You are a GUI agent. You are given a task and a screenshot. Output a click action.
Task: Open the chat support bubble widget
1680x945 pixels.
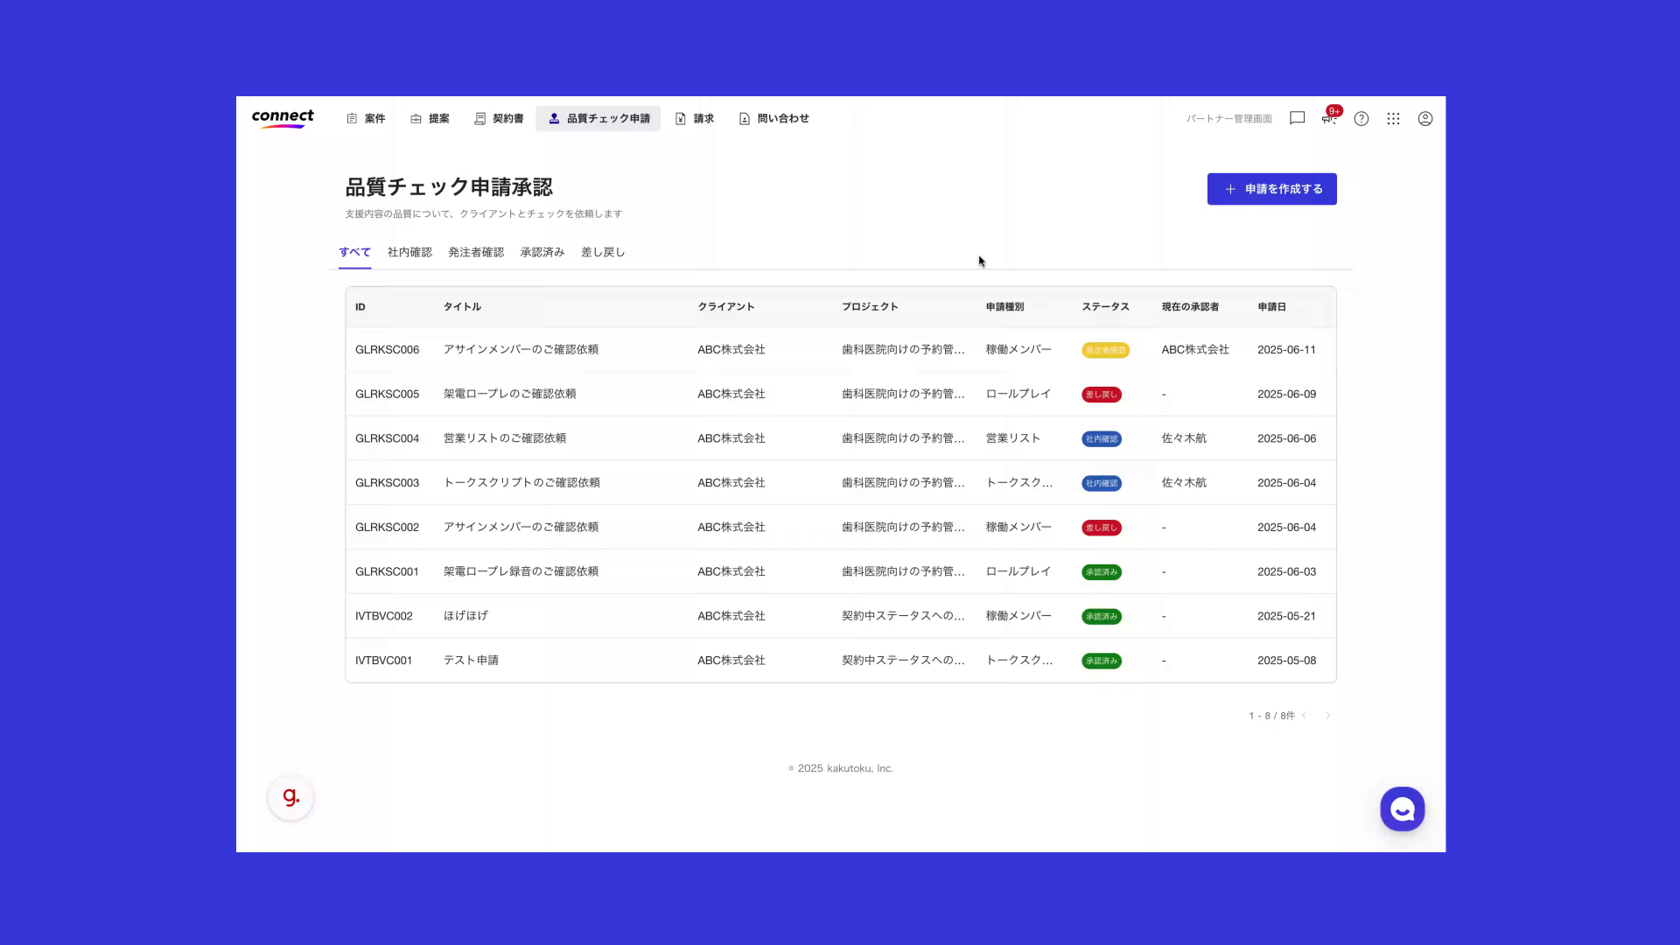pyautogui.click(x=1402, y=809)
